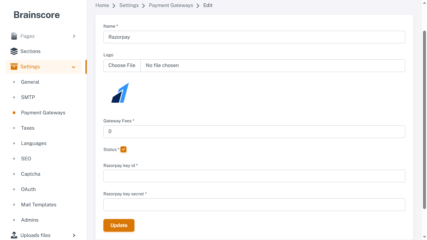Click the Pages document icon
Image resolution: width=427 pixels, height=240 pixels.
(14, 36)
